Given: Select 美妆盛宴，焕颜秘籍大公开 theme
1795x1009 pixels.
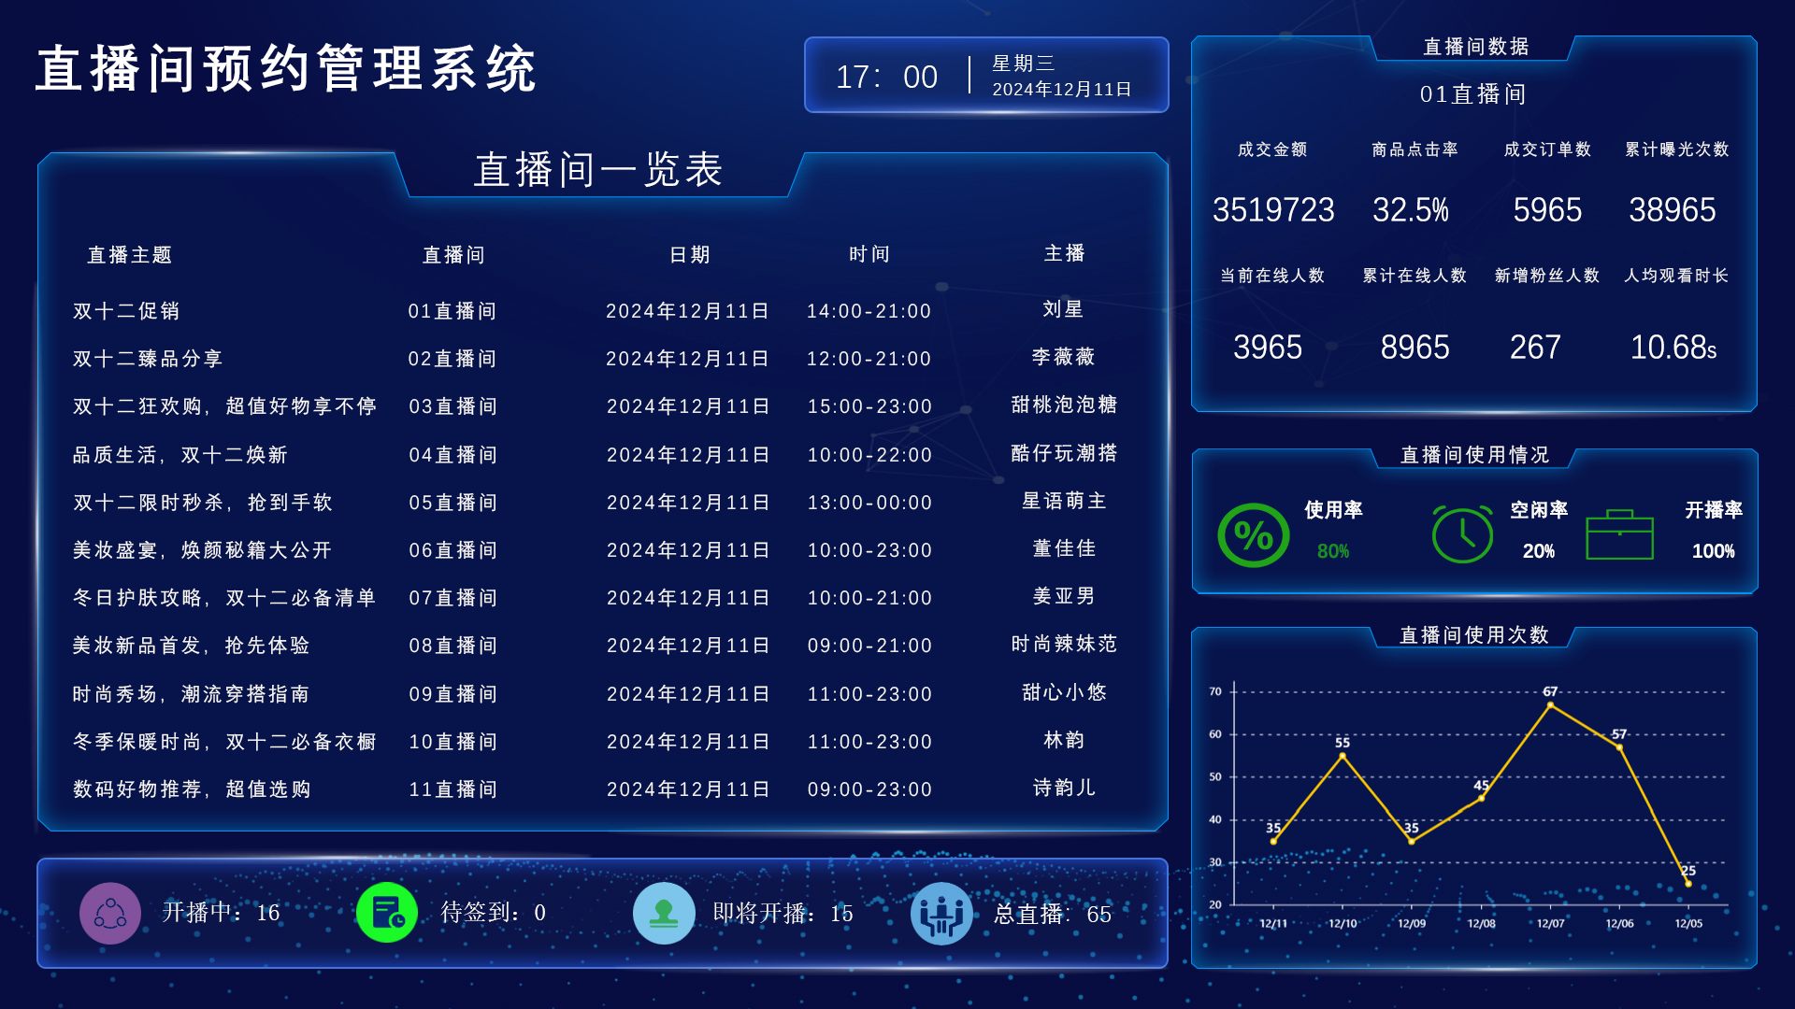Looking at the screenshot, I should point(203,550).
